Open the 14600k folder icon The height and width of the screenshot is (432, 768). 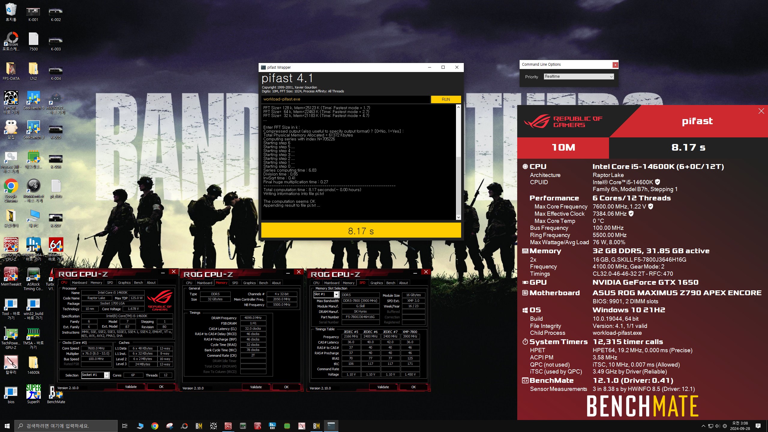coord(33,365)
